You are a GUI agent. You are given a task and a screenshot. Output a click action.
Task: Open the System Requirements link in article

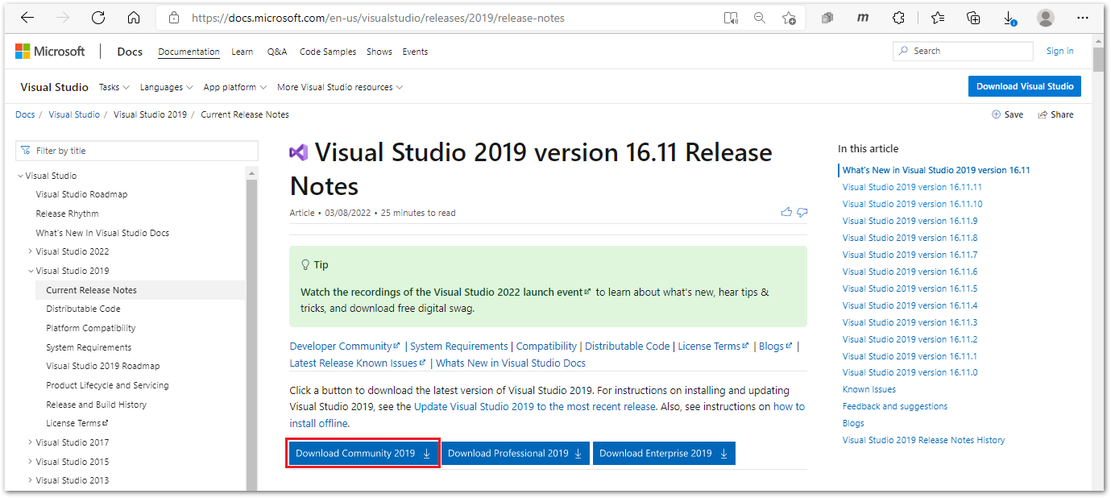coord(459,346)
